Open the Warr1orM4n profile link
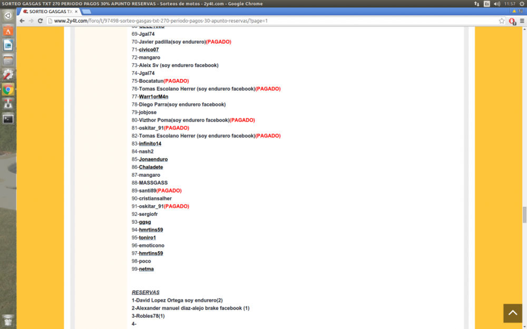Image resolution: width=527 pixels, height=329 pixels. pos(153,96)
